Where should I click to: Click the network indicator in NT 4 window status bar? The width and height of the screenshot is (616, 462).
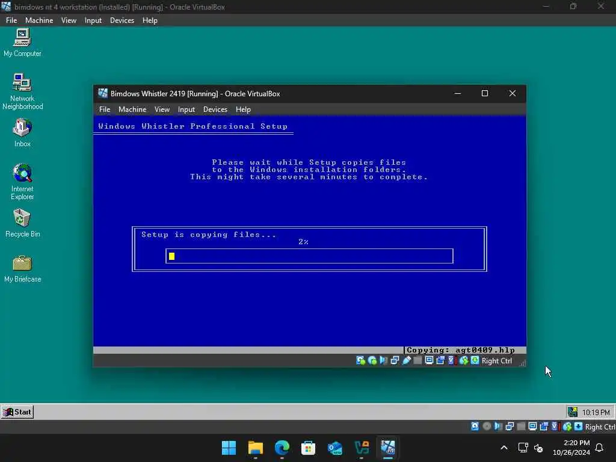[510, 427]
